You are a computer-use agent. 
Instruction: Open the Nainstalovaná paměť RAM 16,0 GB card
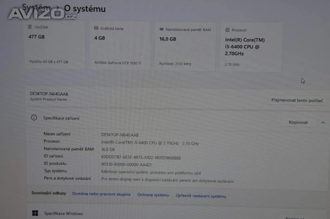tap(185, 47)
